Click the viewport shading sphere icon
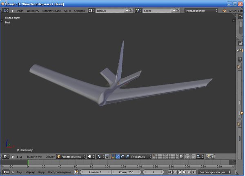 pyautogui.click(x=90, y=156)
